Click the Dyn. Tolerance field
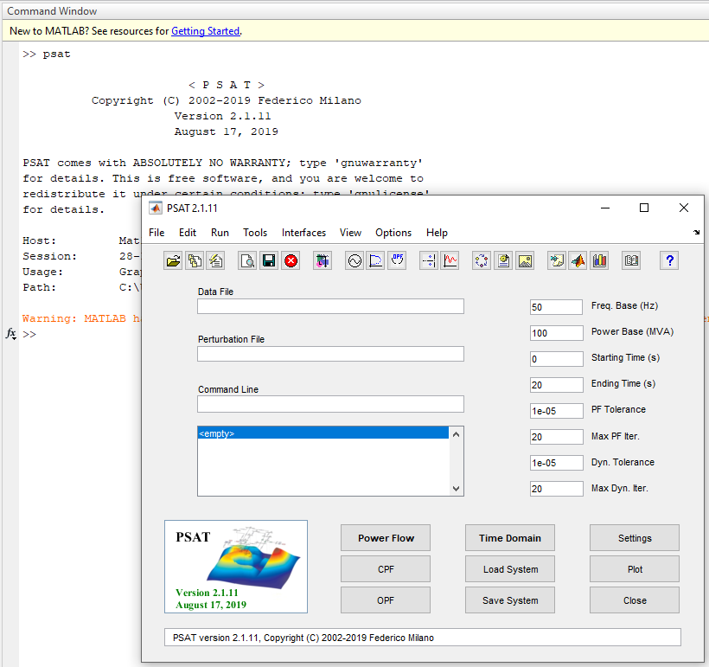The height and width of the screenshot is (667, 709). coord(556,463)
